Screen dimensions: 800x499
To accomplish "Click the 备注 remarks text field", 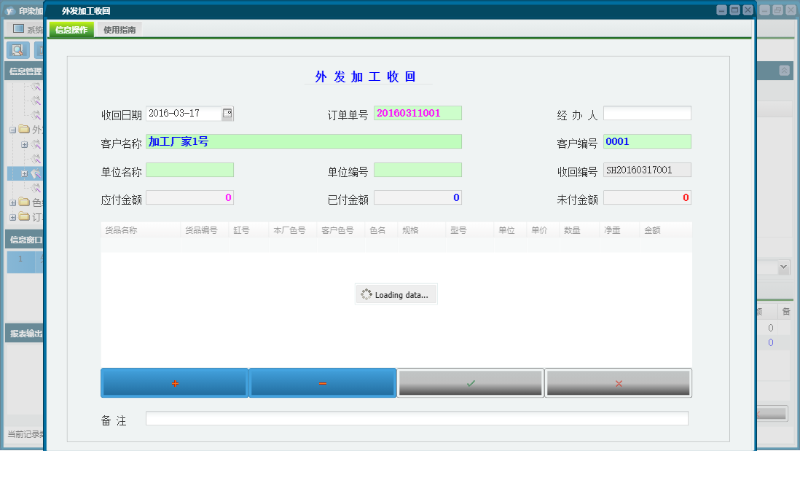I will point(417,418).
